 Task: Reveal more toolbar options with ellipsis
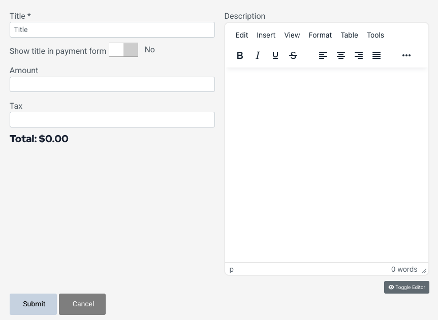pos(406,55)
